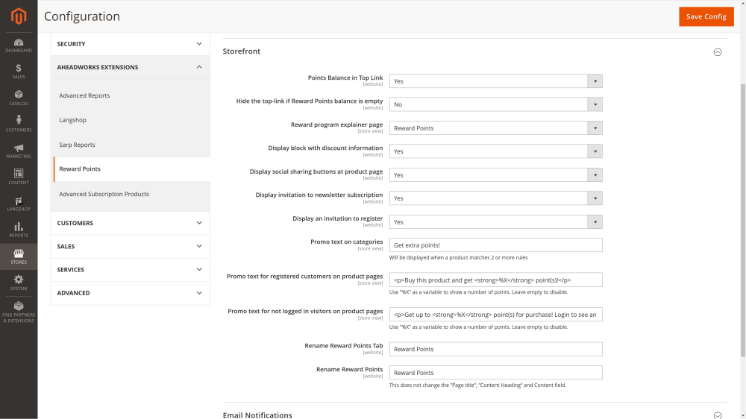
Task: Click Promo text on categories field
Action: (496, 245)
